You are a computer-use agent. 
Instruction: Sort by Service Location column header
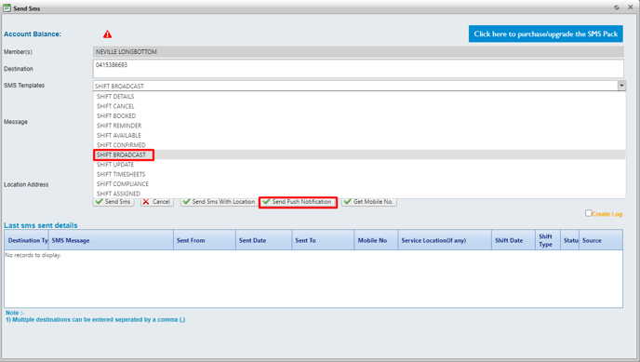445,240
